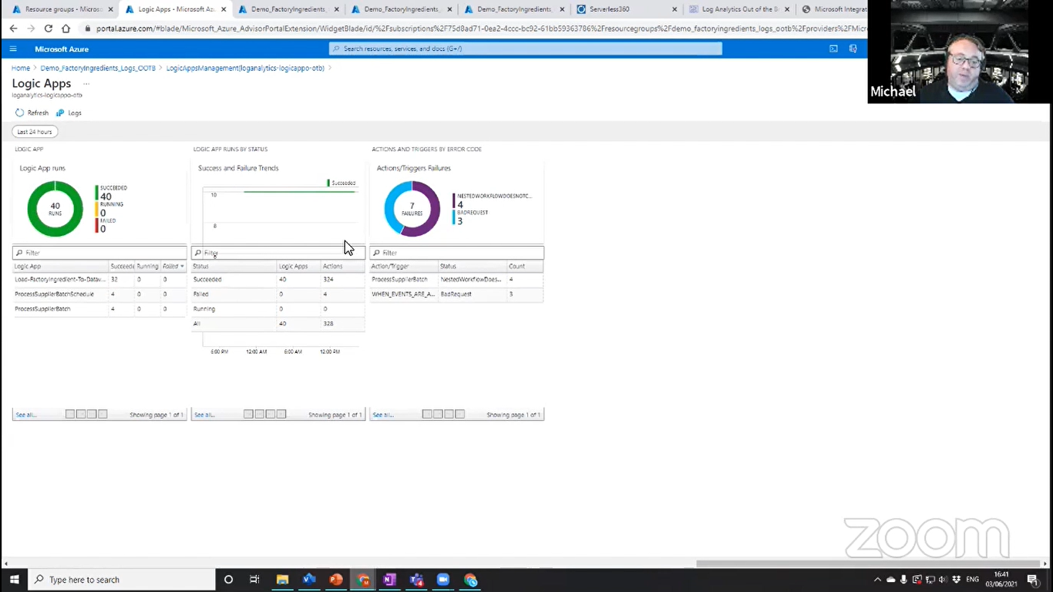
Task: Select the Logic Apps browser tab
Action: click(175, 9)
